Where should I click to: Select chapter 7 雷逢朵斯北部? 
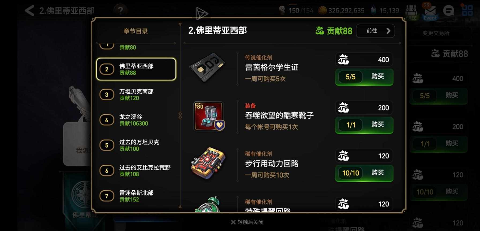point(136,196)
